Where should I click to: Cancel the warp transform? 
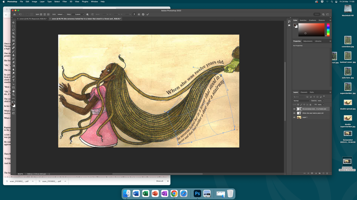pyautogui.click(x=143, y=14)
